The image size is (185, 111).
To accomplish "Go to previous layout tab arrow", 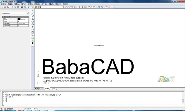I will coord(38,89).
